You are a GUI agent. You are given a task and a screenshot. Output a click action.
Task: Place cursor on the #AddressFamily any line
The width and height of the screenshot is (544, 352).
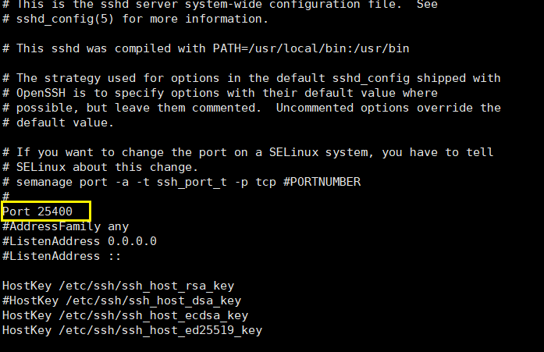pos(66,226)
